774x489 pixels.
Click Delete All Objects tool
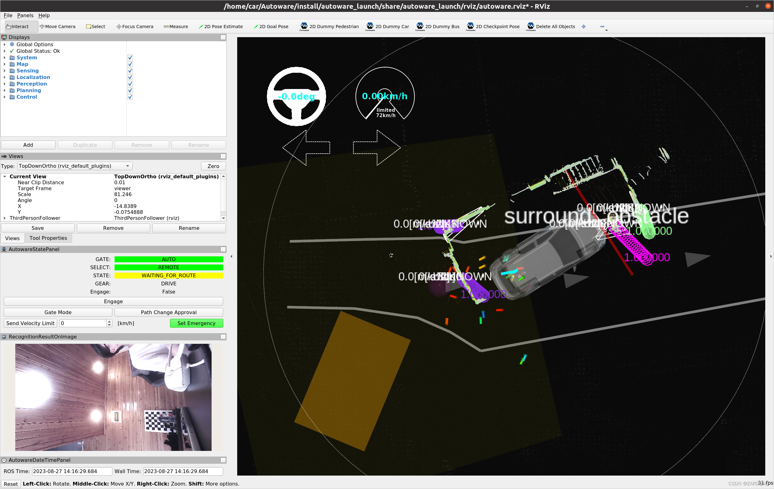551,26
